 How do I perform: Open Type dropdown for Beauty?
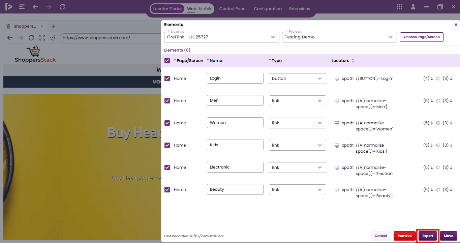pos(298,190)
